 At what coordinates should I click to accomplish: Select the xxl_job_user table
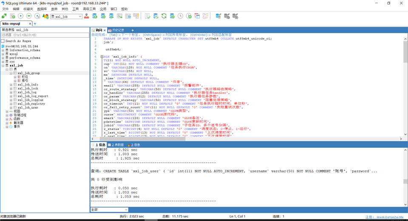point(28,108)
